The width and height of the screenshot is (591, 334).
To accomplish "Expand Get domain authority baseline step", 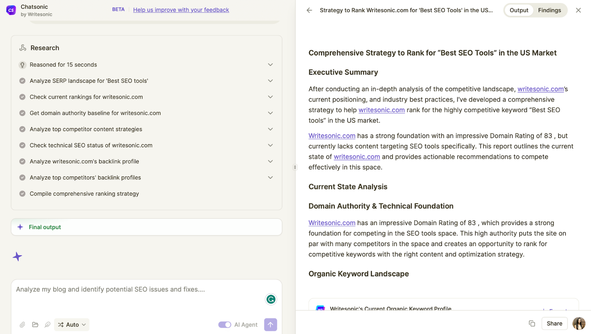I will point(270,113).
